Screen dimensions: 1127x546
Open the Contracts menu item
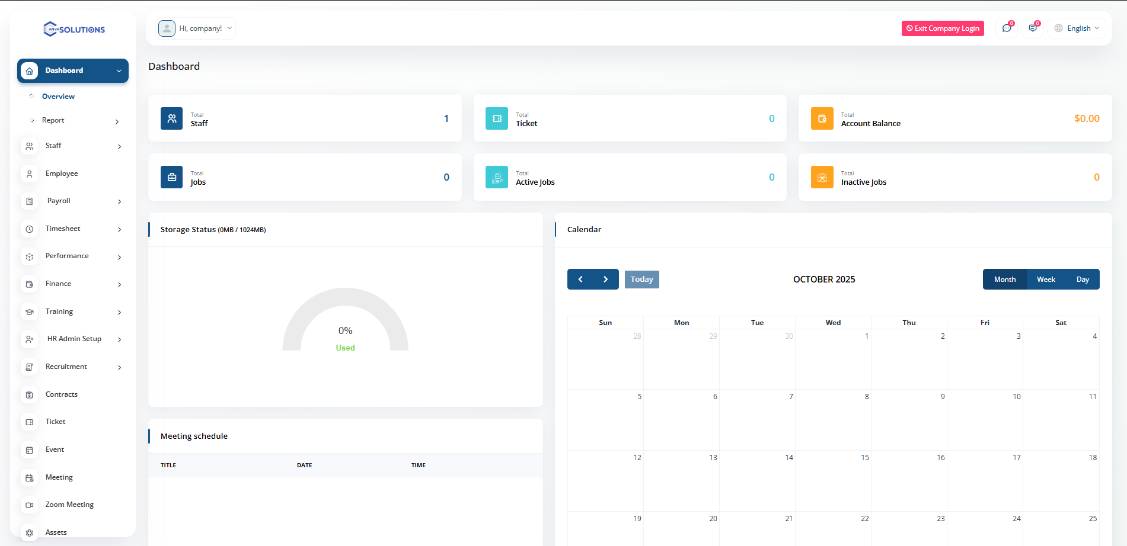tap(62, 394)
